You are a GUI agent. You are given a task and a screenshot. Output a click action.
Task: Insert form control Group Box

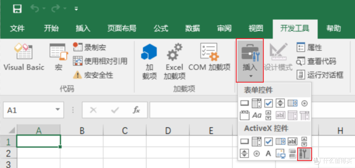244,115
